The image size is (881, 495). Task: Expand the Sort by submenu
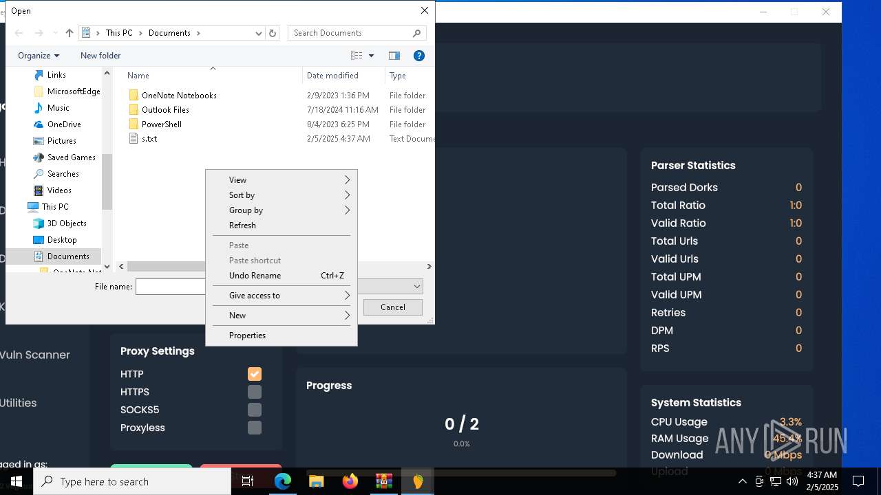282,195
